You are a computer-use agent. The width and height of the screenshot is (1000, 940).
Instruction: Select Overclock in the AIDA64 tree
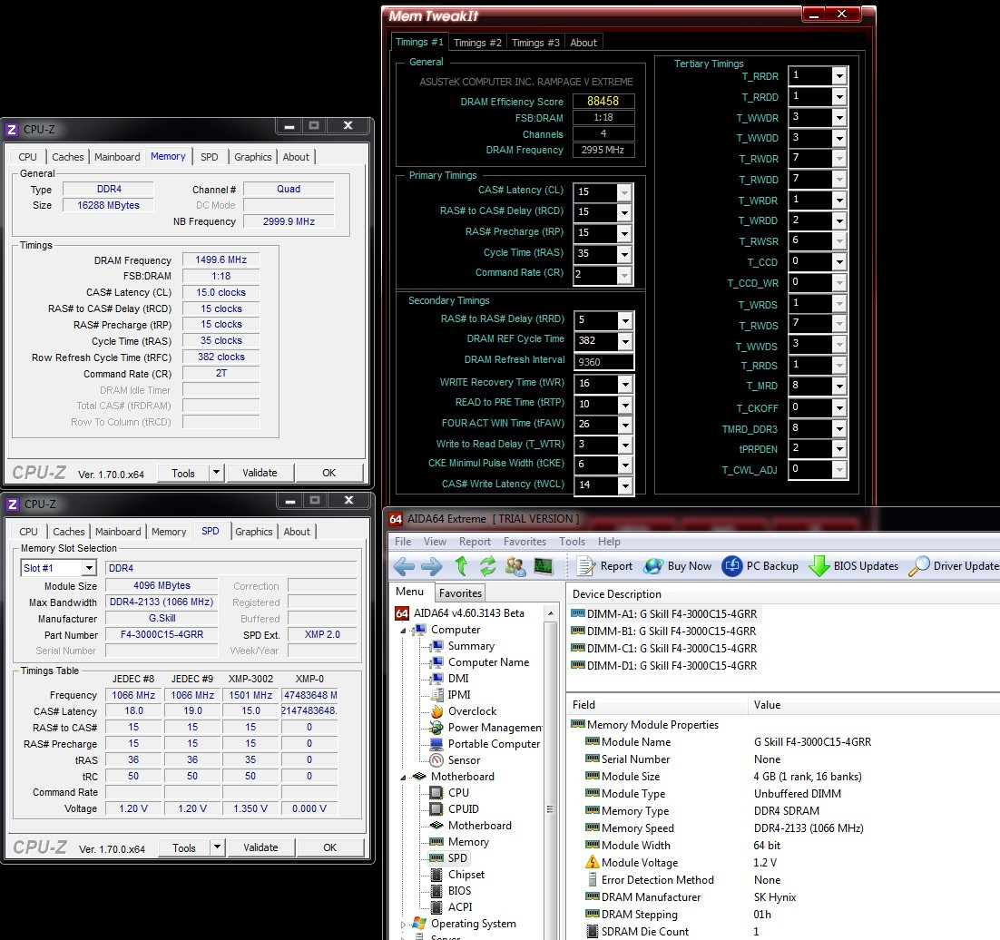click(473, 711)
